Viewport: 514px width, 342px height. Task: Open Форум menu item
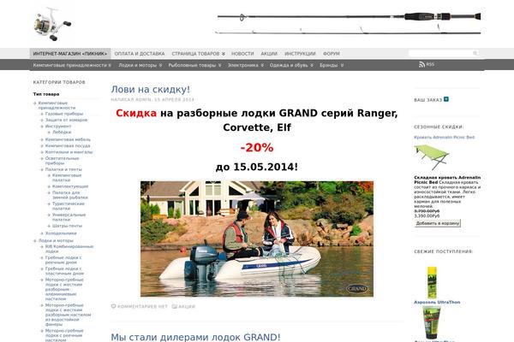pos(332,53)
